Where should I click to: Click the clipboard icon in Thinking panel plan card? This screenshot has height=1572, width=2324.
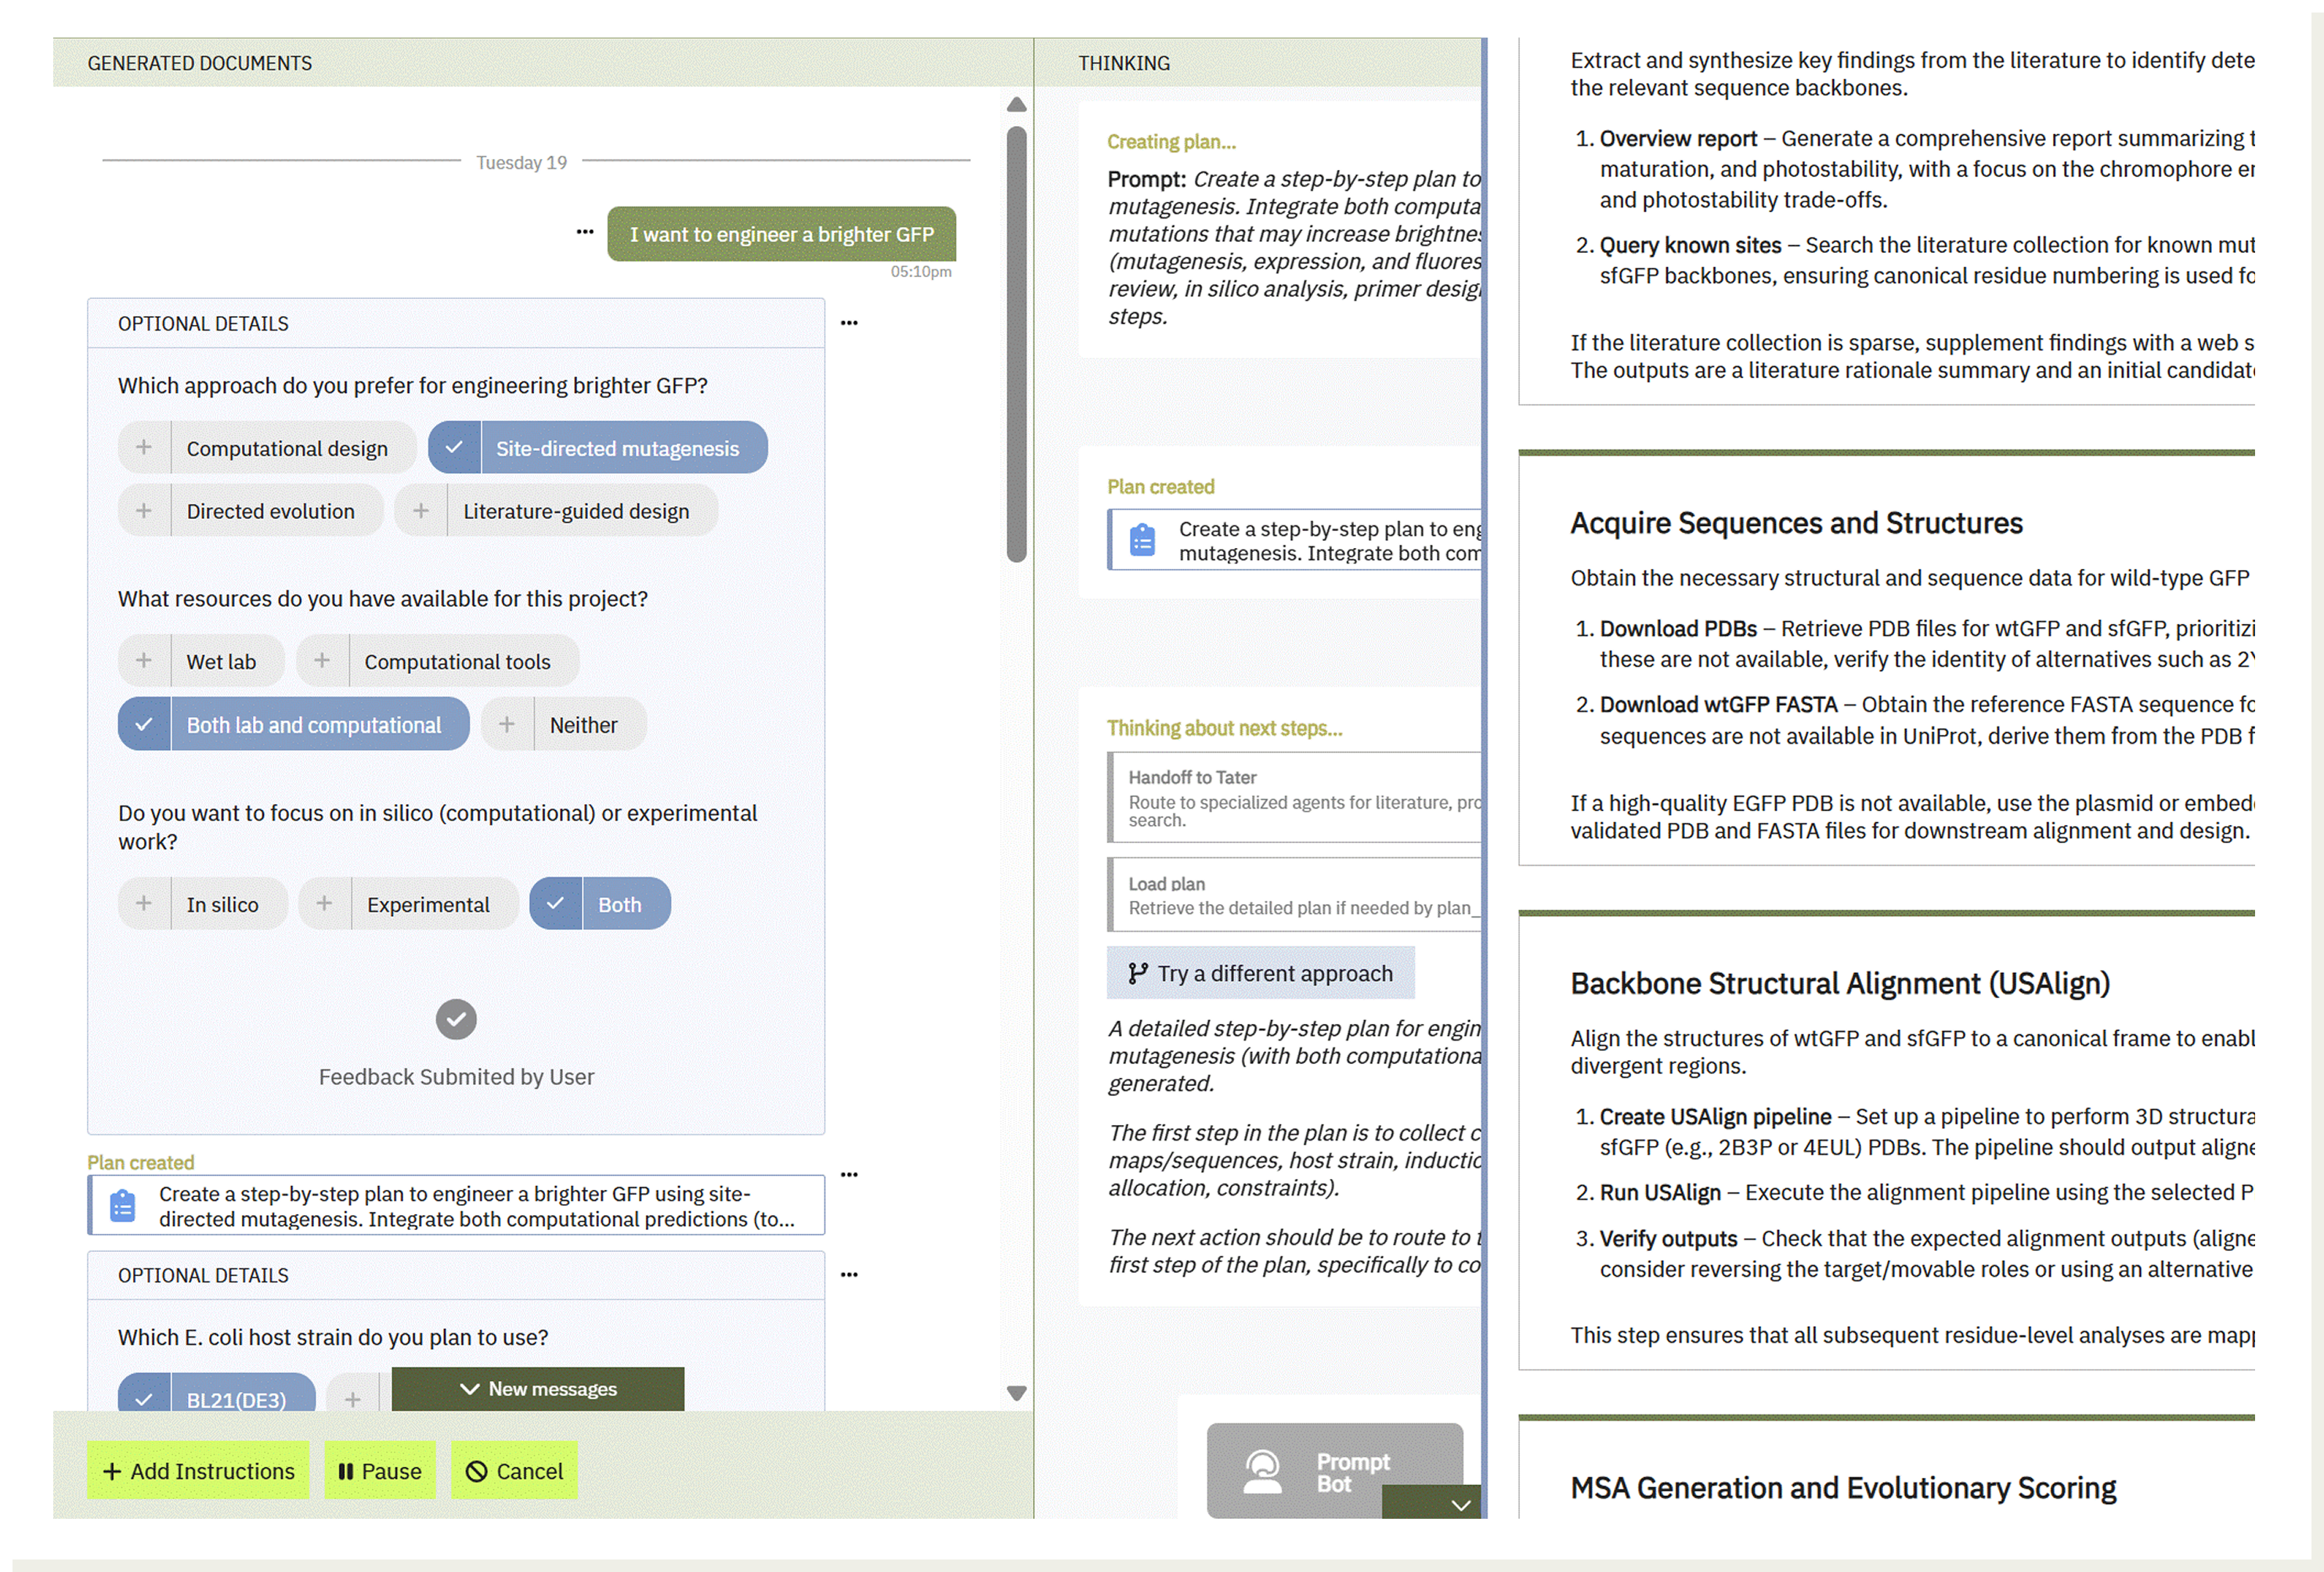tap(1142, 540)
